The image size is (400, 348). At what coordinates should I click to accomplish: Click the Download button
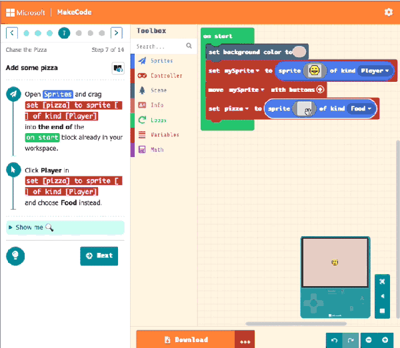coord(186,339)
